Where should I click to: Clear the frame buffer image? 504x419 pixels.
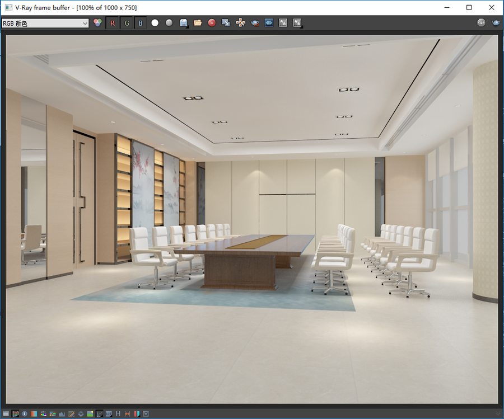pos(212,23)
